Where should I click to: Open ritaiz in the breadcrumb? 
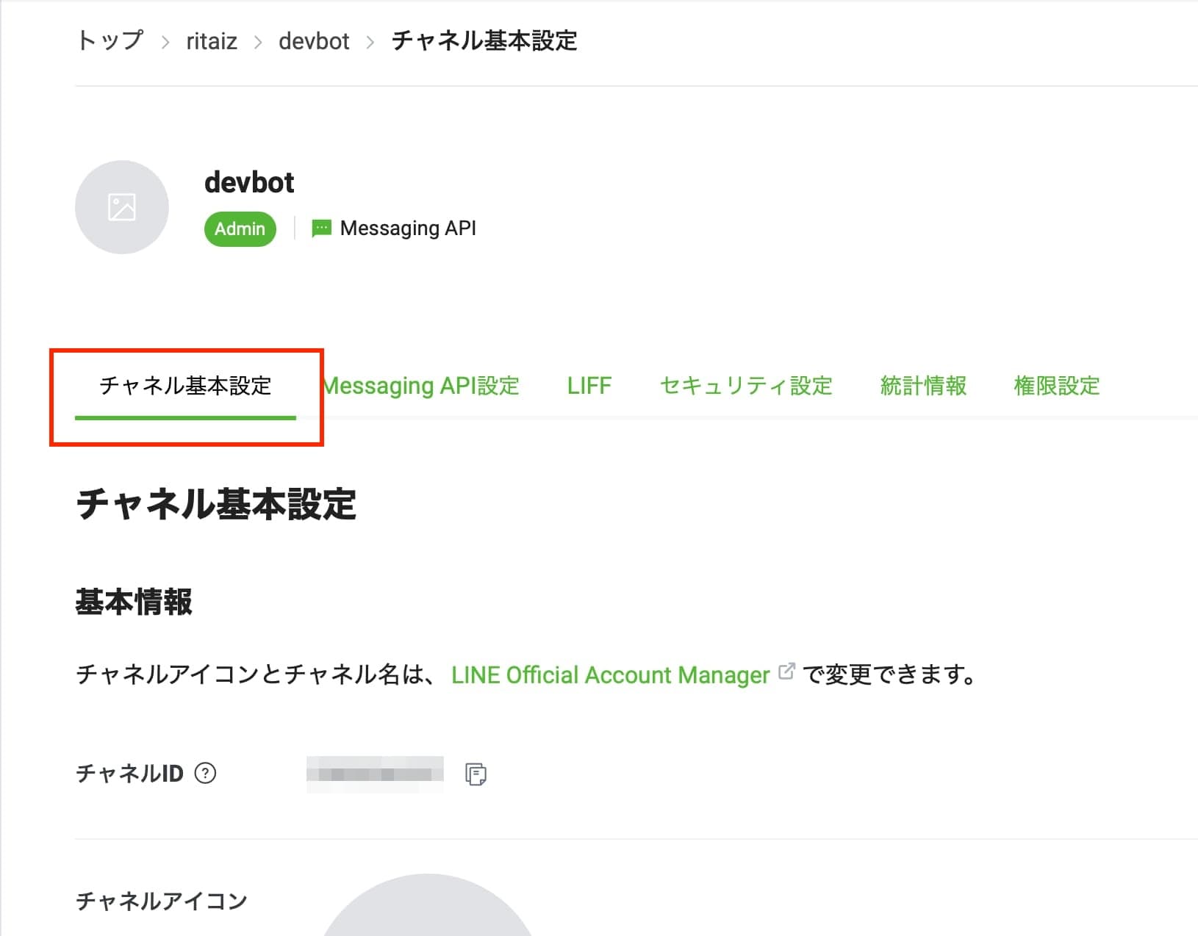[212, 41]
